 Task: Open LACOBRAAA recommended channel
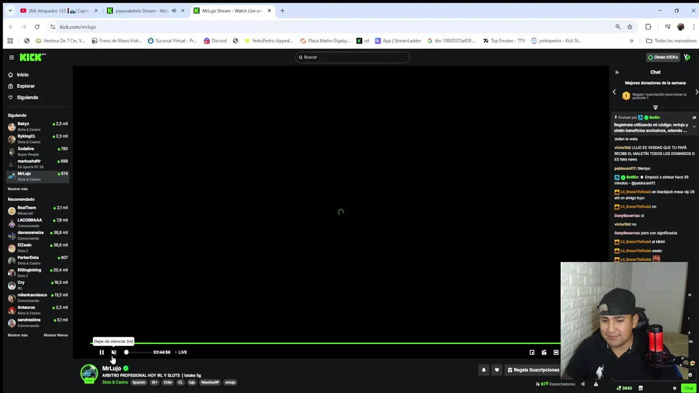pos(38,223)
